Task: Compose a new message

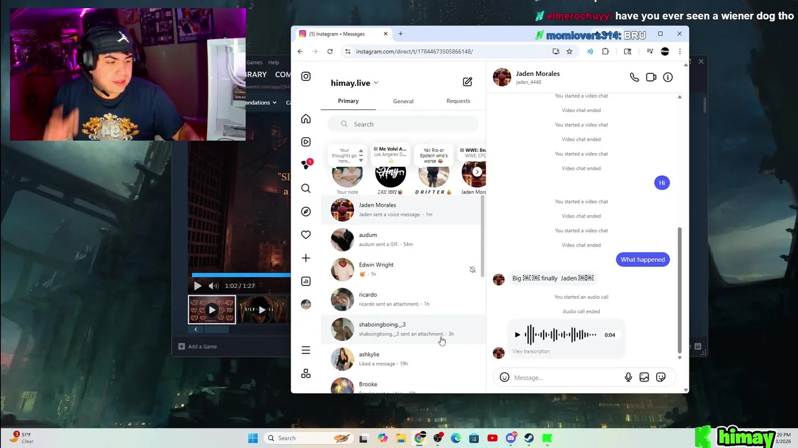Action: point(468,82)
